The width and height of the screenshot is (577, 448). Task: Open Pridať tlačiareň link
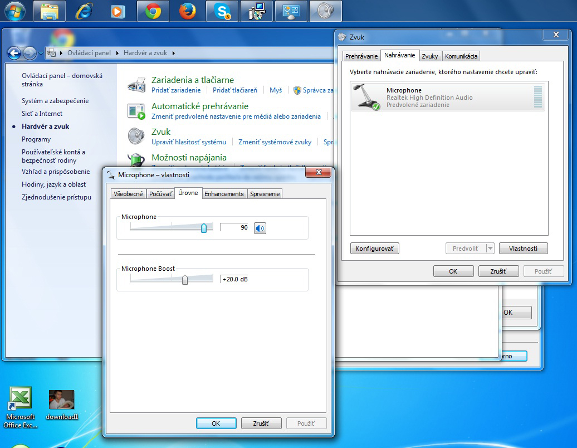tap(235, 90)
